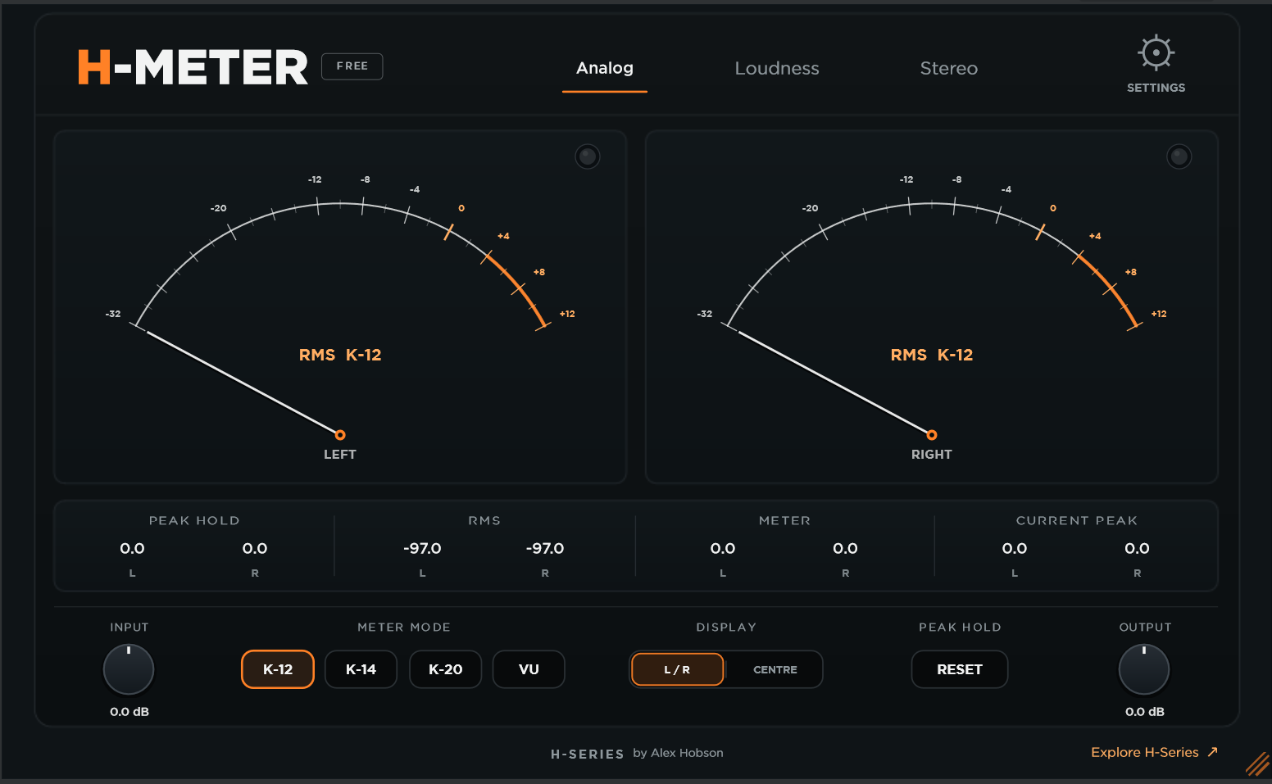Image resolution: width=1272 pixels, height=784 pixels.
Task: Click the LEFT channel label
Action: pyautogui.click(x=340, y=455)
